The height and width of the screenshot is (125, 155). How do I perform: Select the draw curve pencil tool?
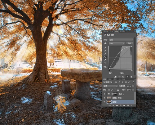pyautogui.click(x=105, y=60)
